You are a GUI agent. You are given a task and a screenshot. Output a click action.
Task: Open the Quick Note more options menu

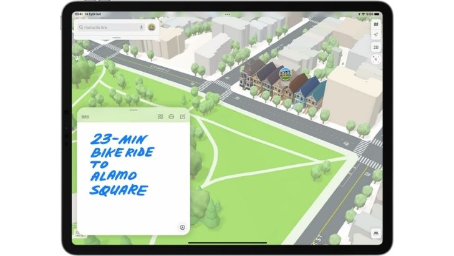(x=171, y=117)
